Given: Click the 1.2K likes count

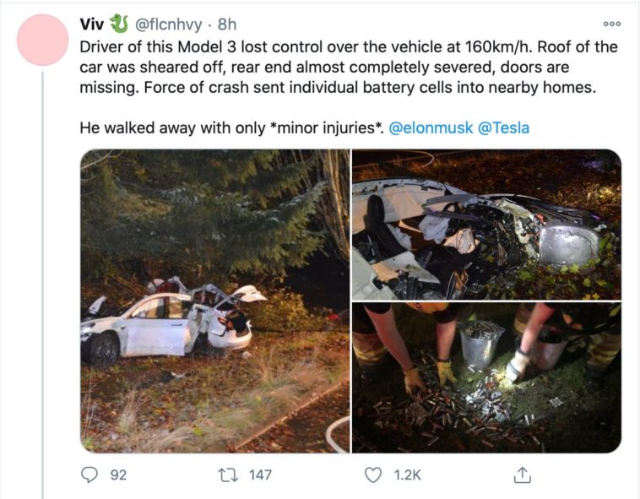Looking at the screenshot, I should (407, 475).
